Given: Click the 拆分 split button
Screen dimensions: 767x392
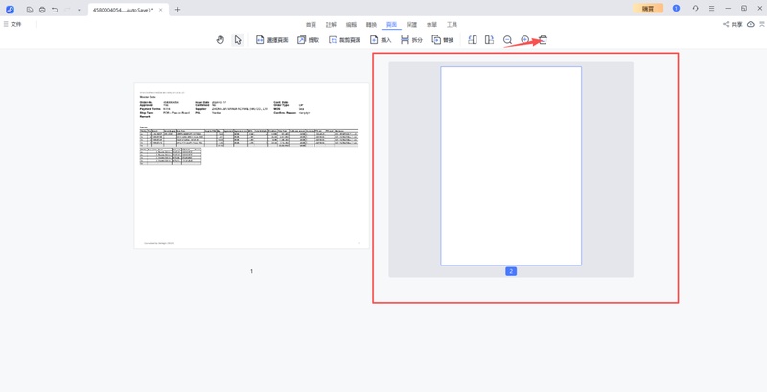Looking at the screenshot, I should 411,40.
